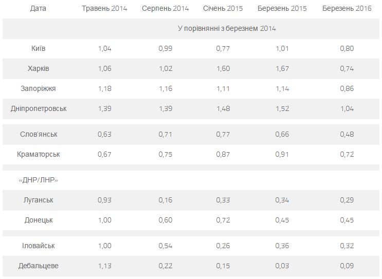
Task: Select the "Запоріжжя" row label
Action: click(x=38, y=88)
